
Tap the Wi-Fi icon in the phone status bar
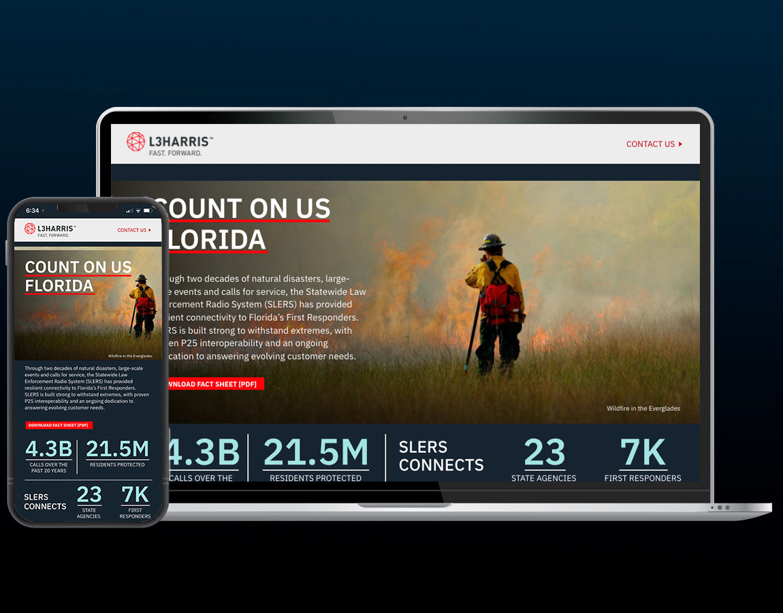138,211
